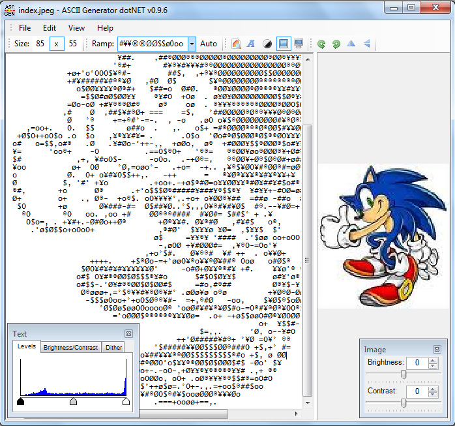Click the Auto ramp button
This screenshot has width=455, height=426.
coord(209,44)
